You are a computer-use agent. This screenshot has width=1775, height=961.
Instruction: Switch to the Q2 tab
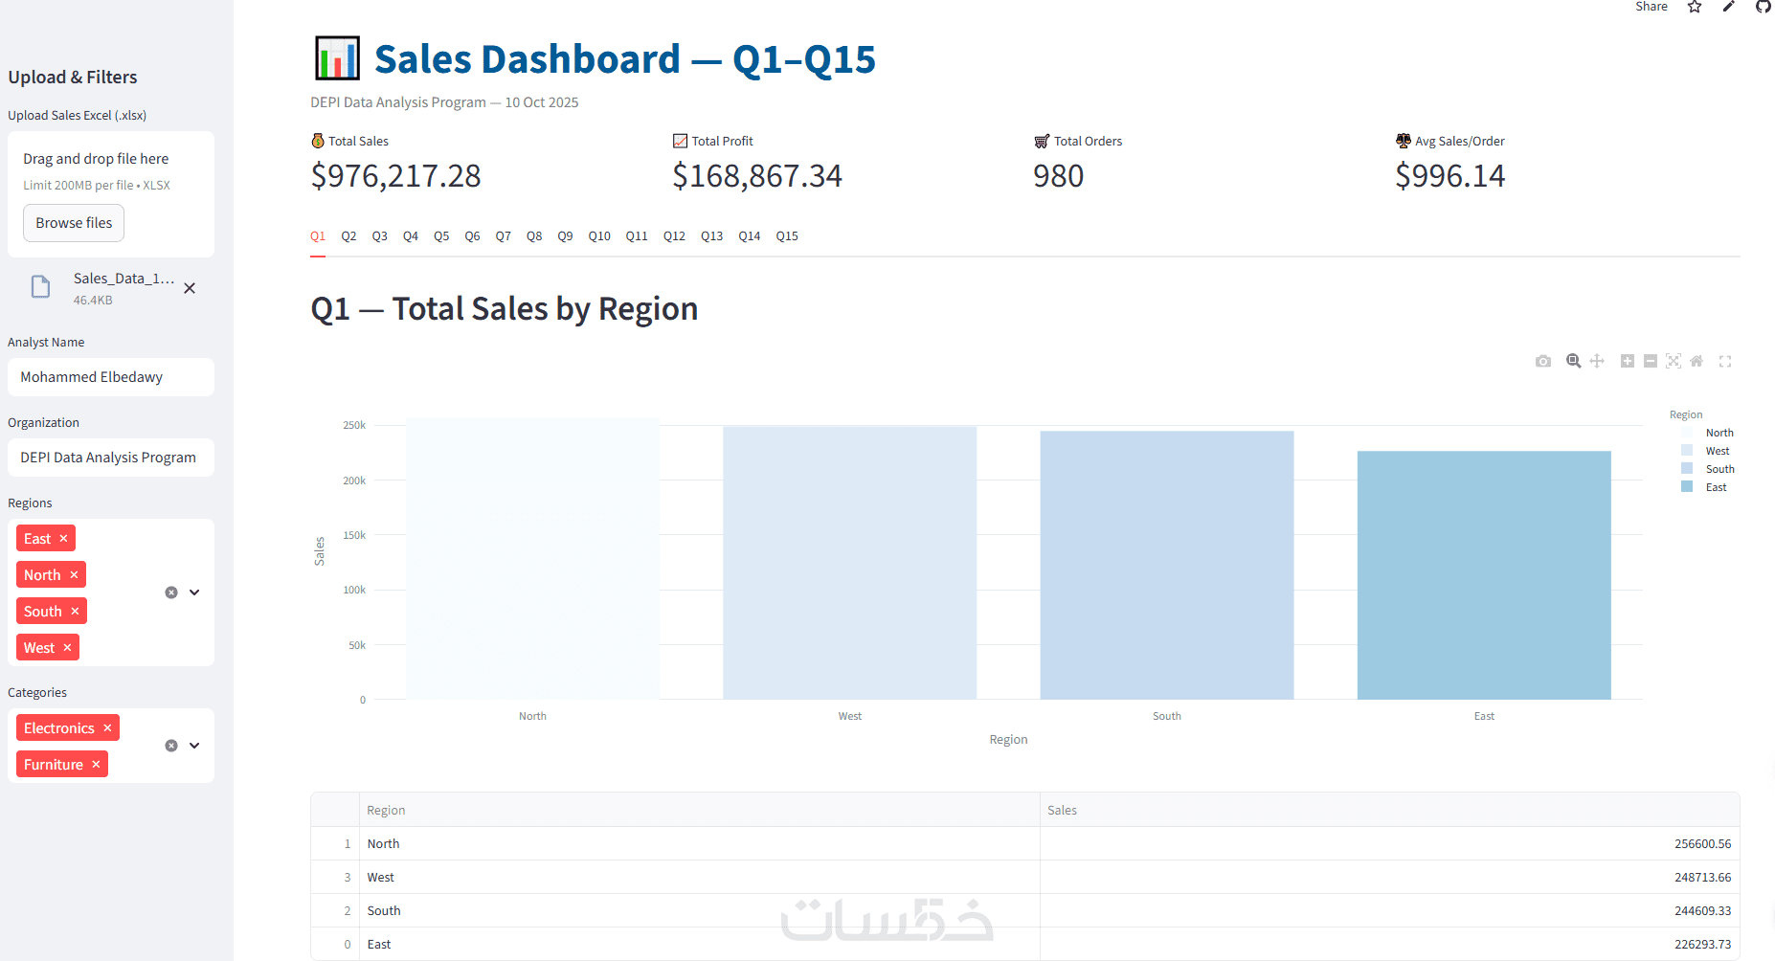(x=348, y=236)
